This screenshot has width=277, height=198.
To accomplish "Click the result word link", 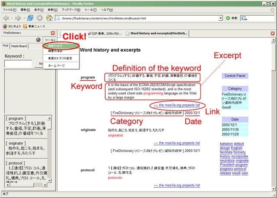I will tap(236, 173).
